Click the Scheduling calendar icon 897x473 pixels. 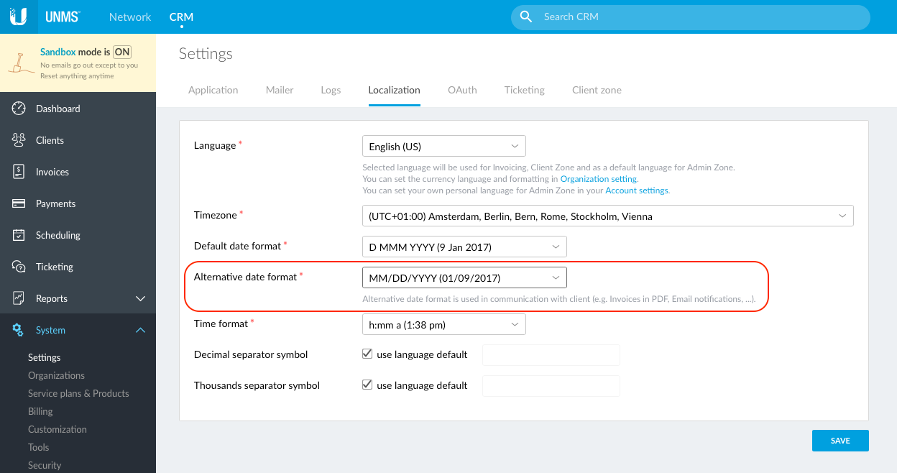[19, 235]
